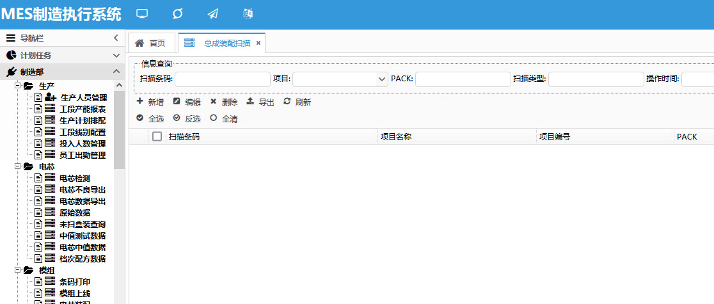
Task: Click the language translate icon in header
Action: click(249, 13)
